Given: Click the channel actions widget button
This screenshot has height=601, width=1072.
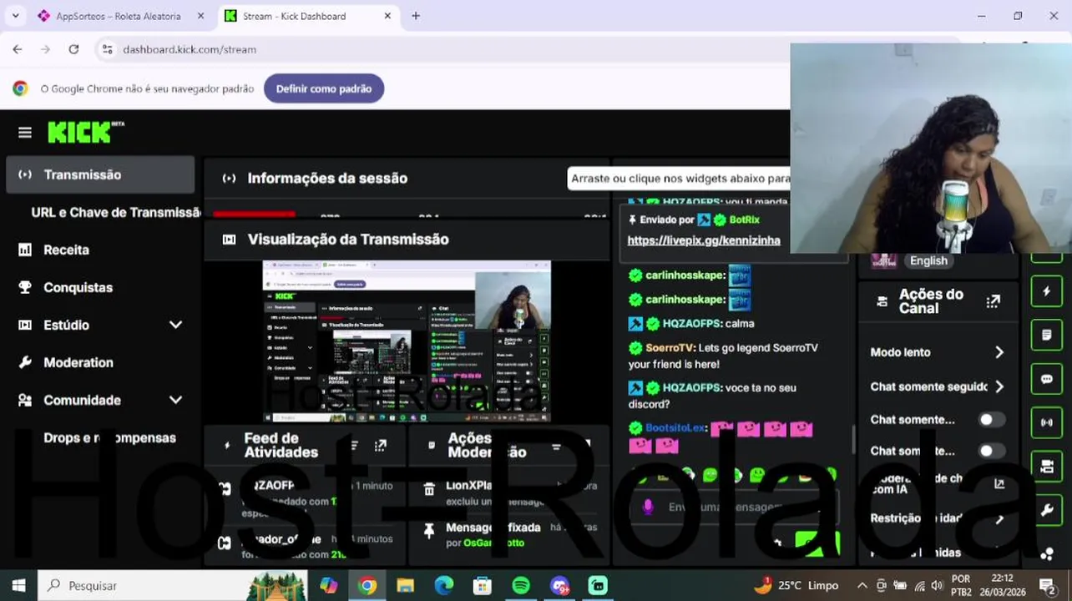Looking at the screenshot, I should pos(1047,467).
